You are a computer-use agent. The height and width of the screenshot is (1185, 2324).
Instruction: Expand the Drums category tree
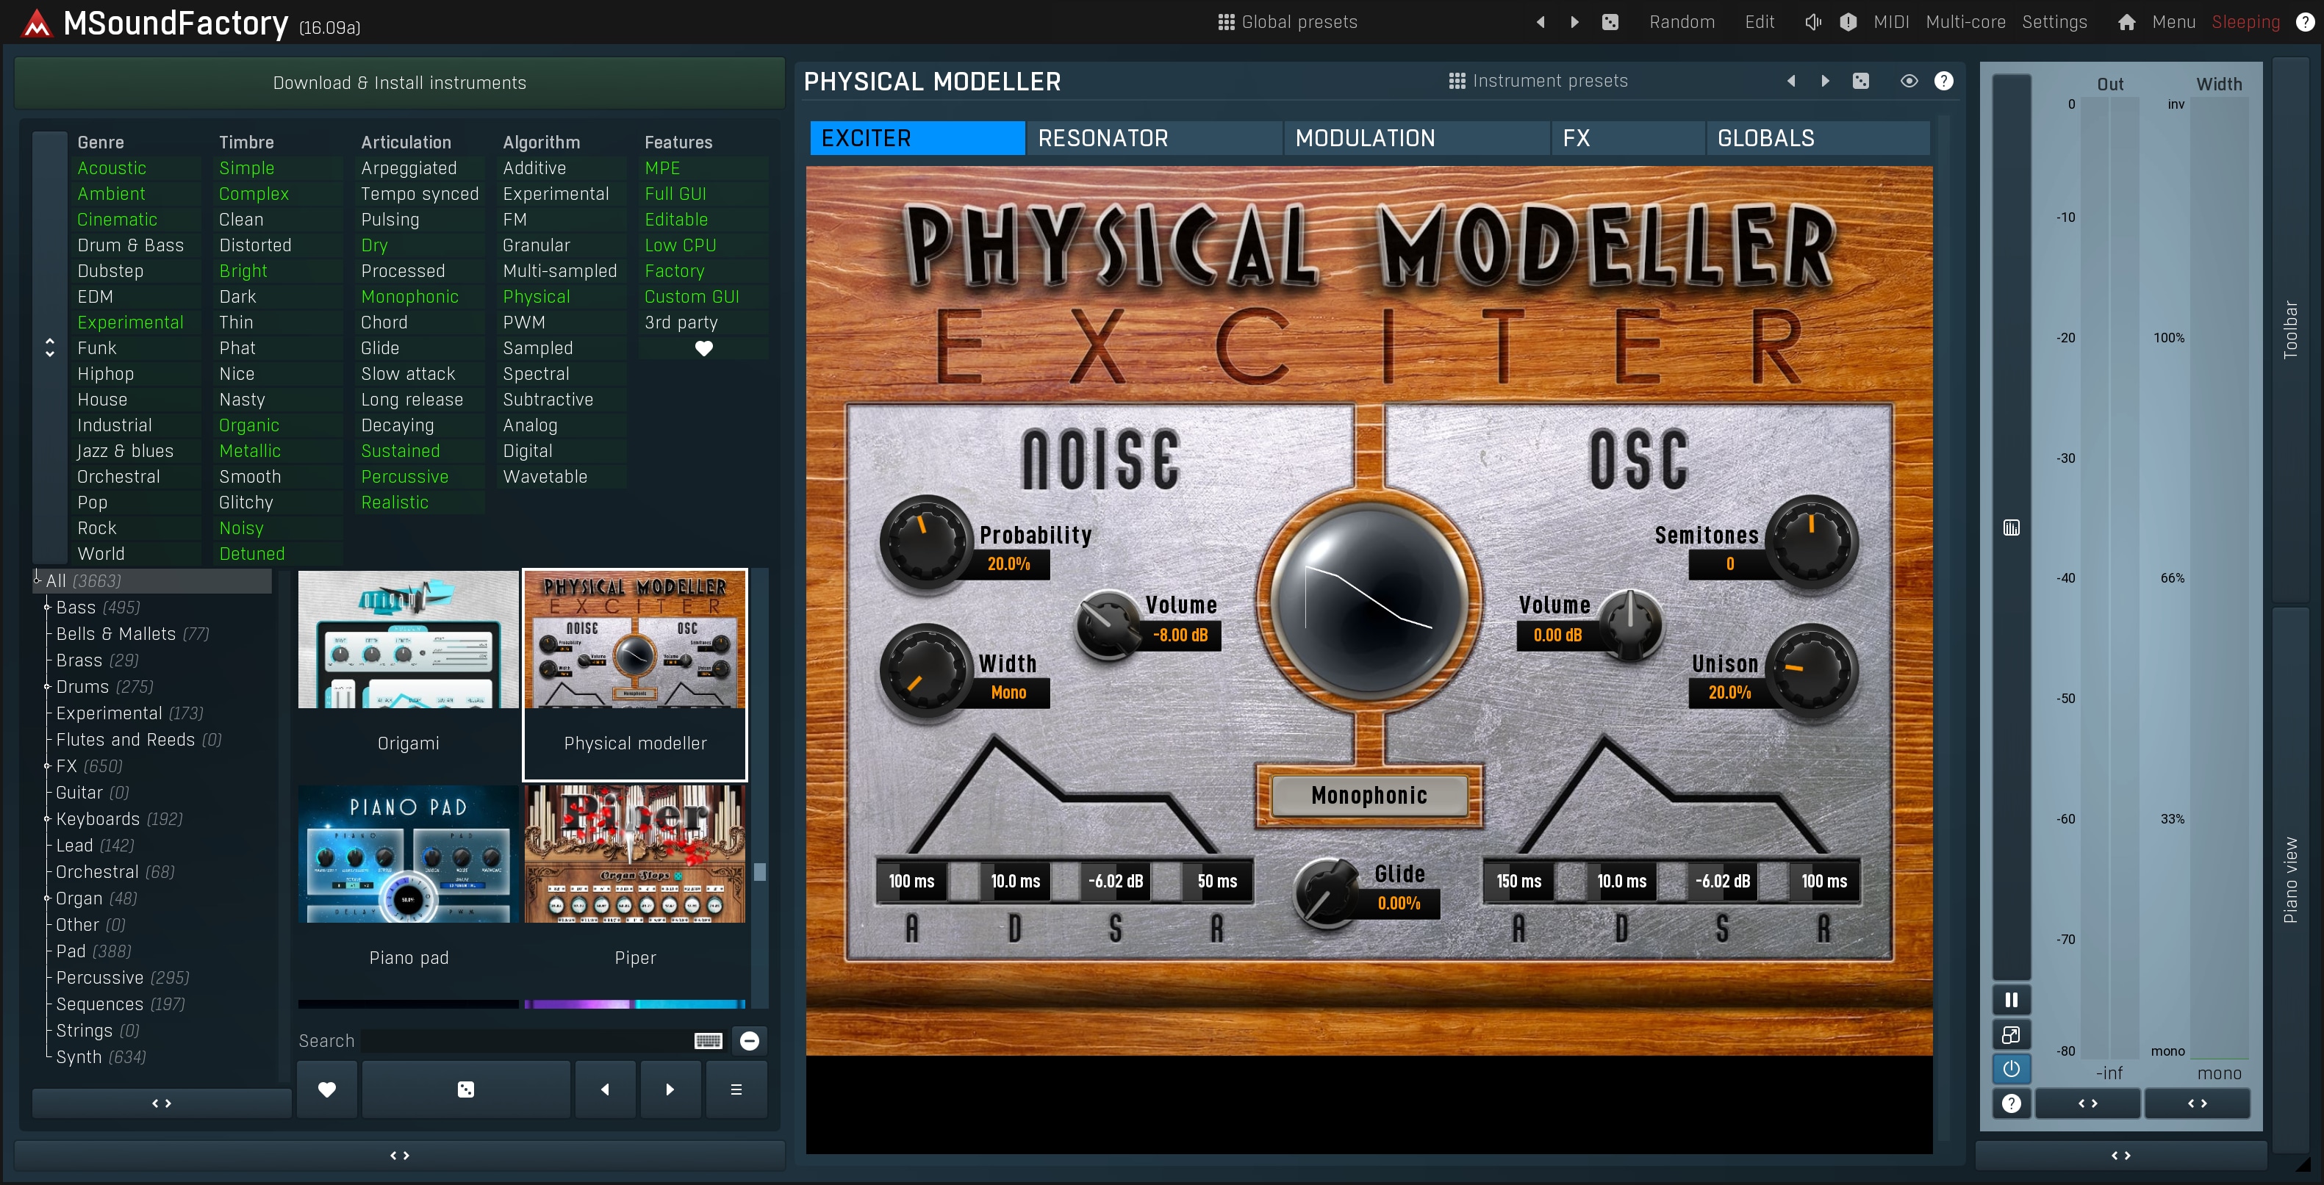coord(47,686)
